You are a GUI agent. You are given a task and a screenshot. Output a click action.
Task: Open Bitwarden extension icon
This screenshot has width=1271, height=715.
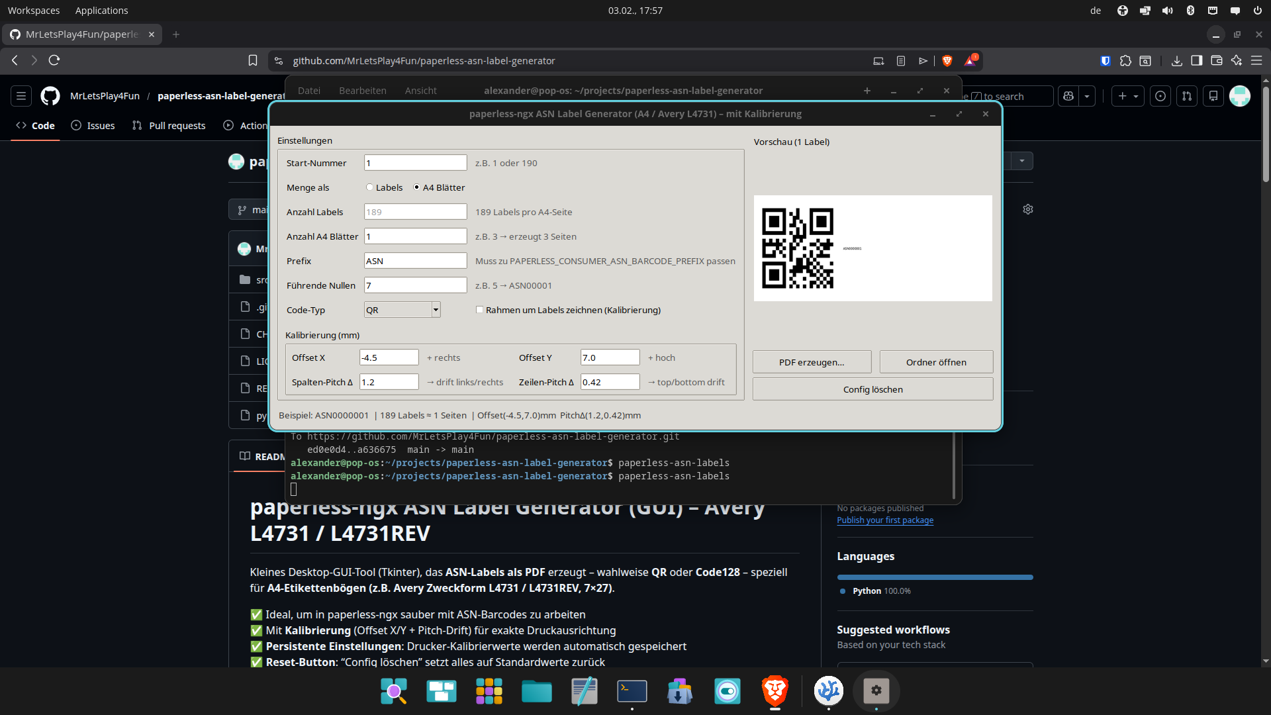(1105, 60)
